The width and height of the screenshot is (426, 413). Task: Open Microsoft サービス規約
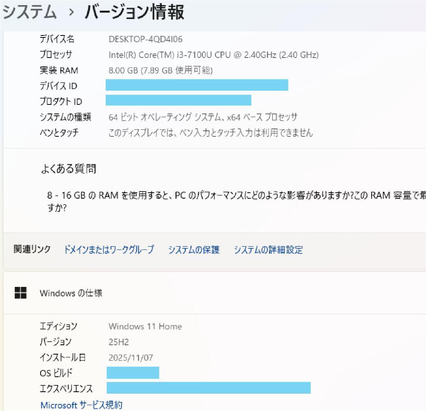82,405
